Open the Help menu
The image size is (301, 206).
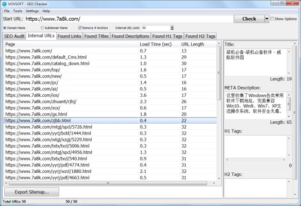(46, 11)
